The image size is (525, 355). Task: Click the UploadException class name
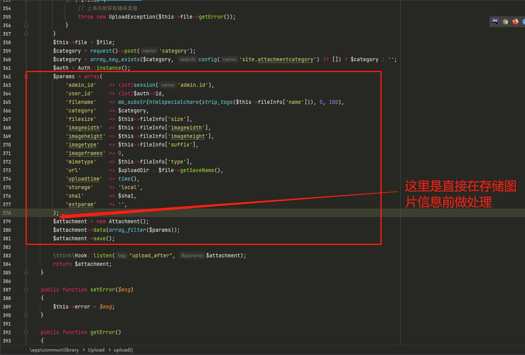pyautogui.click(x=132, y=17)
